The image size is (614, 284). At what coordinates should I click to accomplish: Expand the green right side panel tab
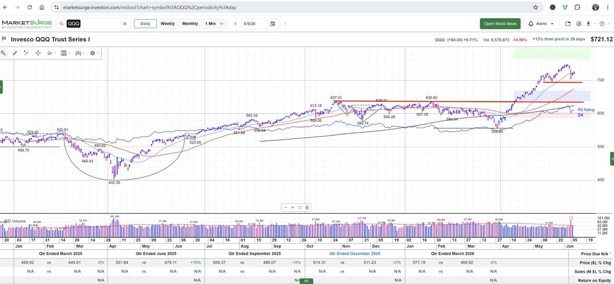pos(612,159)
